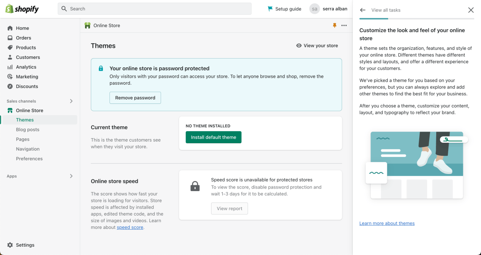Screen dimensions: 481x255
Task: Open Settings via the gear icon
Action: [x=10, y=245]
